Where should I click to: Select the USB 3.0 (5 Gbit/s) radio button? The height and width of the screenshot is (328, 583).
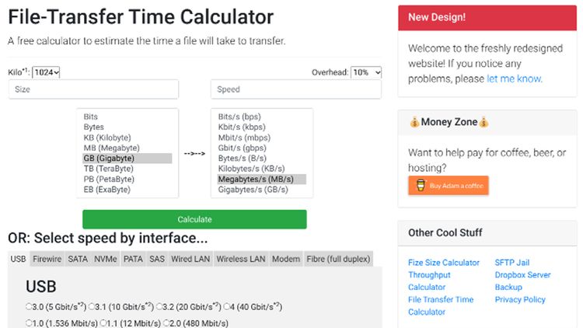click(29, 306)
